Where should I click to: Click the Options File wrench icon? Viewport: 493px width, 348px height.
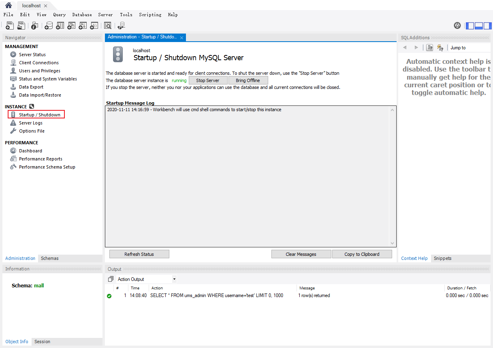(x=13, y=131)
